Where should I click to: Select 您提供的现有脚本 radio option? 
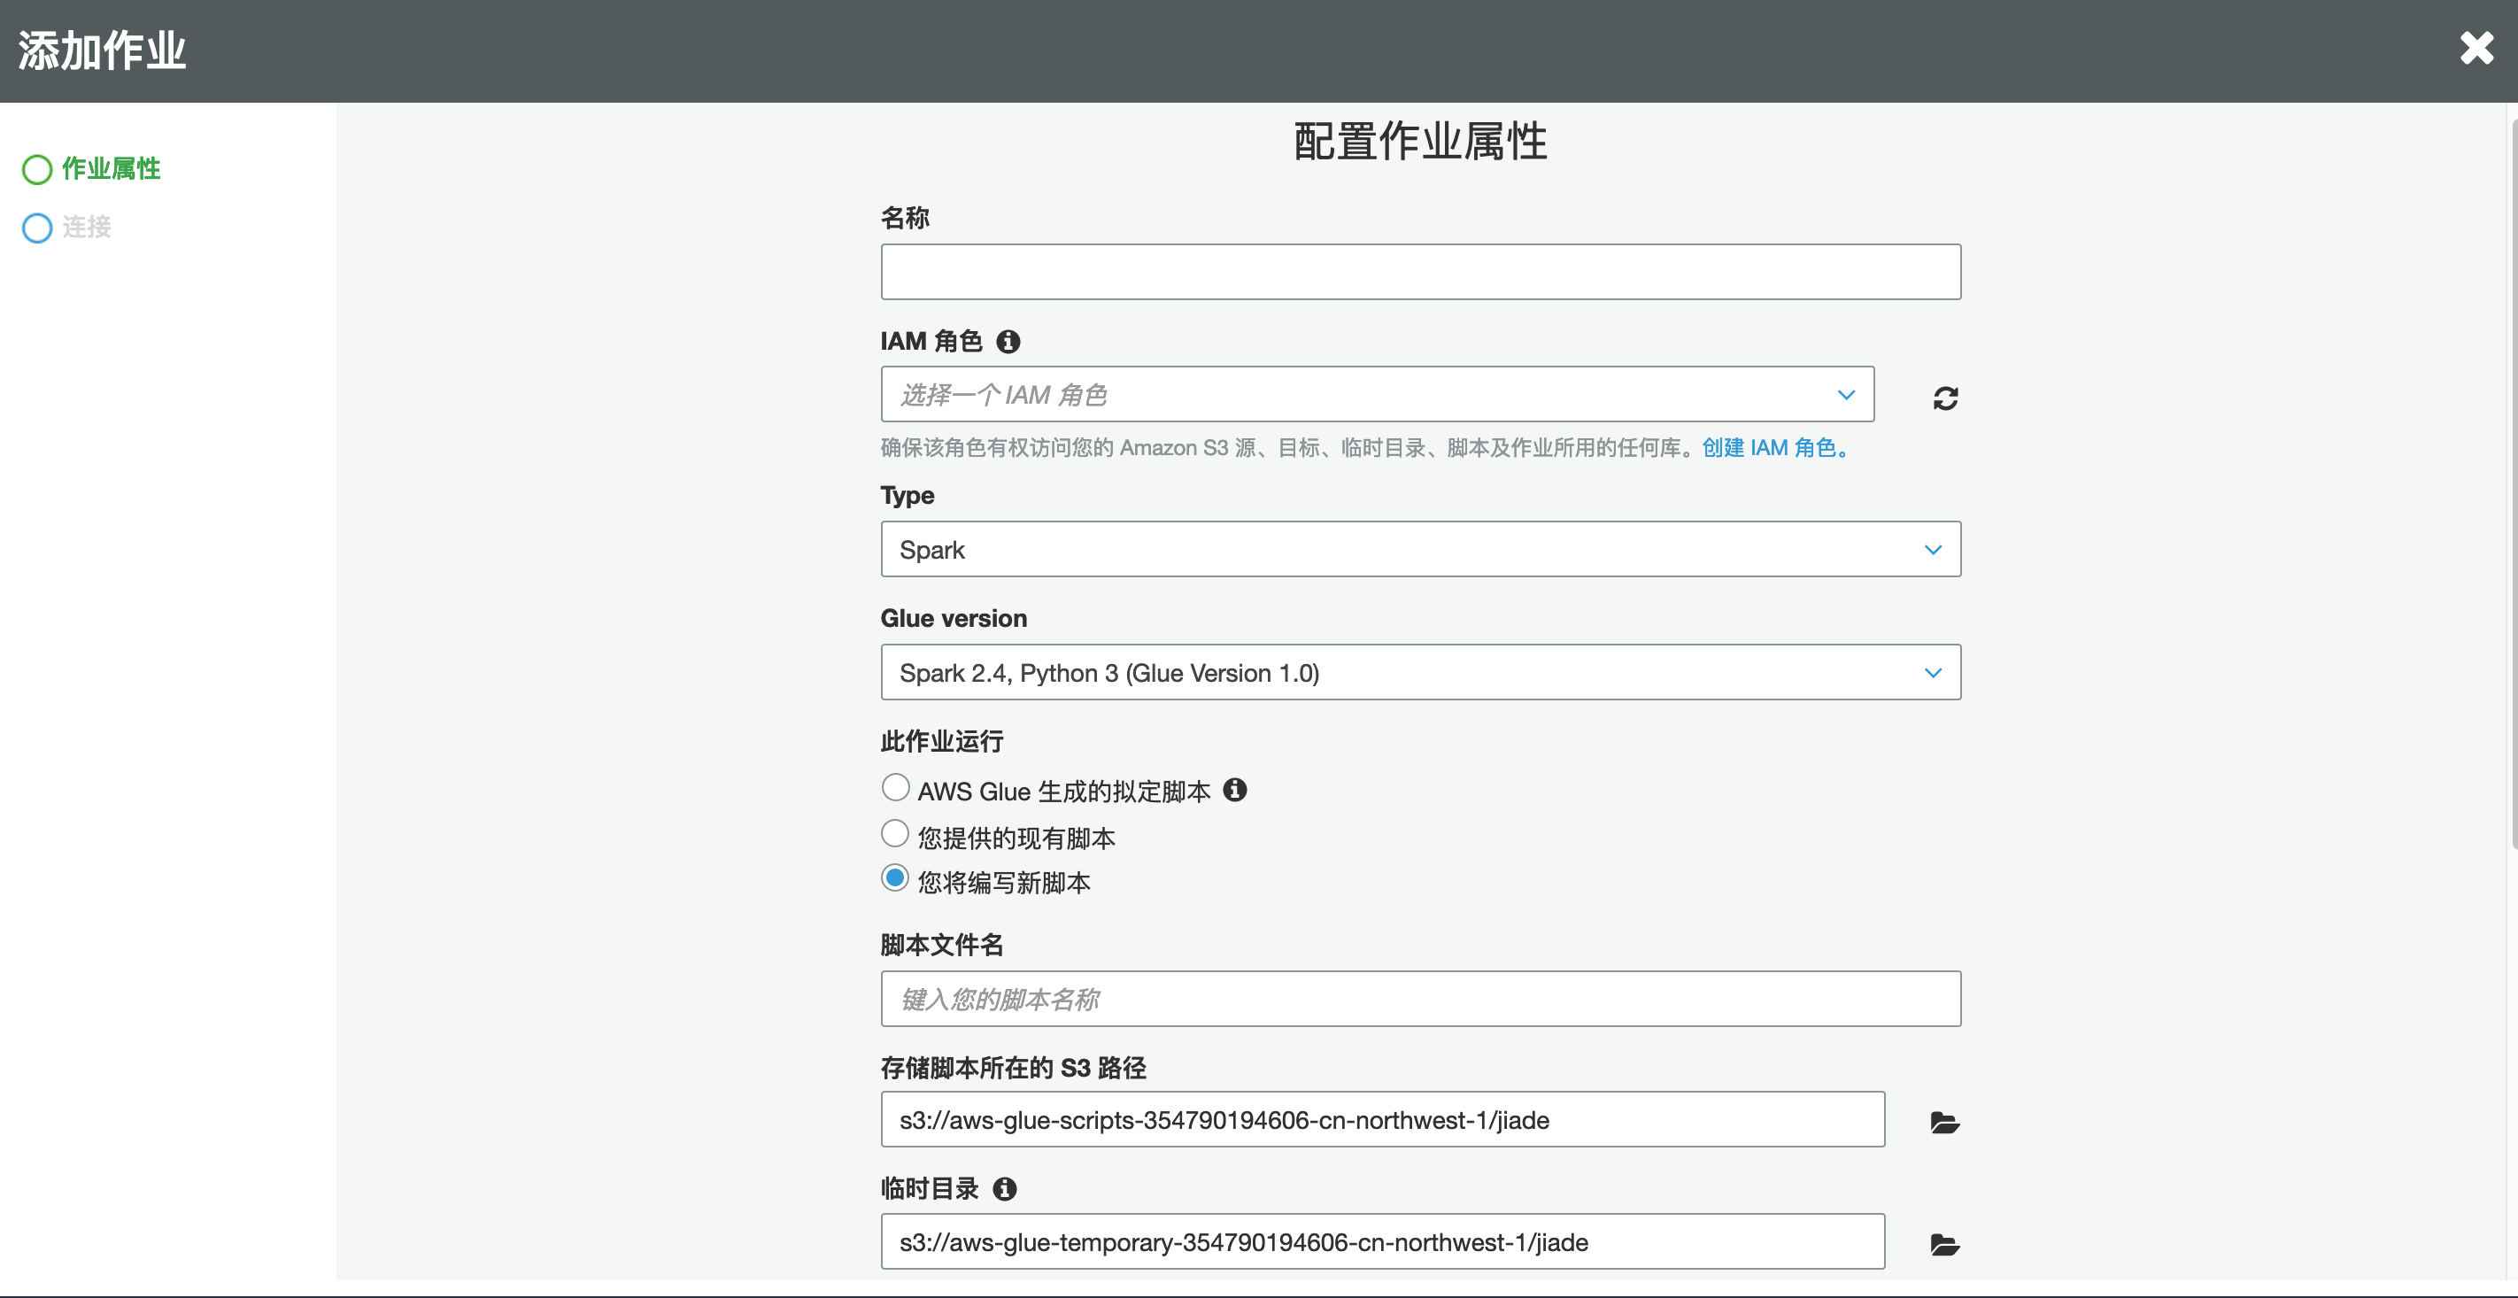pyautogui.click(x=894, y=834)
